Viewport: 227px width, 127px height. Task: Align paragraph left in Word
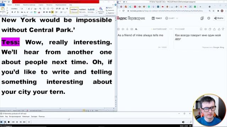tap(44, 12)
